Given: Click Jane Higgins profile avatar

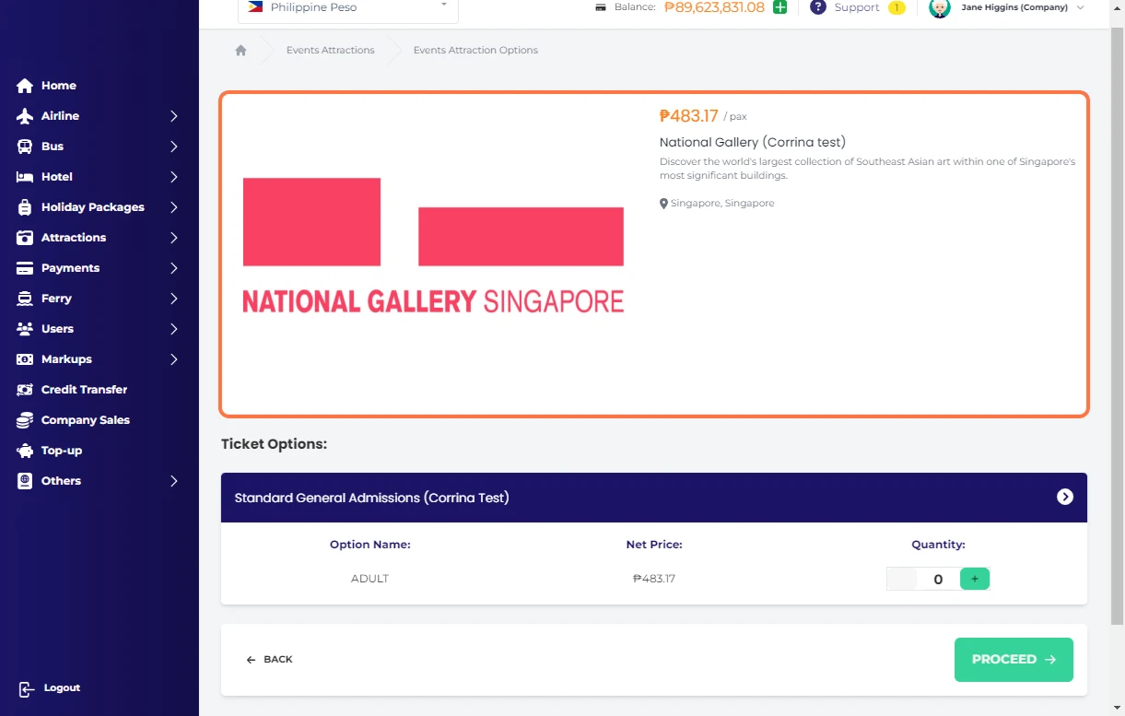Looking at the screenshot, I should point(939,8).
